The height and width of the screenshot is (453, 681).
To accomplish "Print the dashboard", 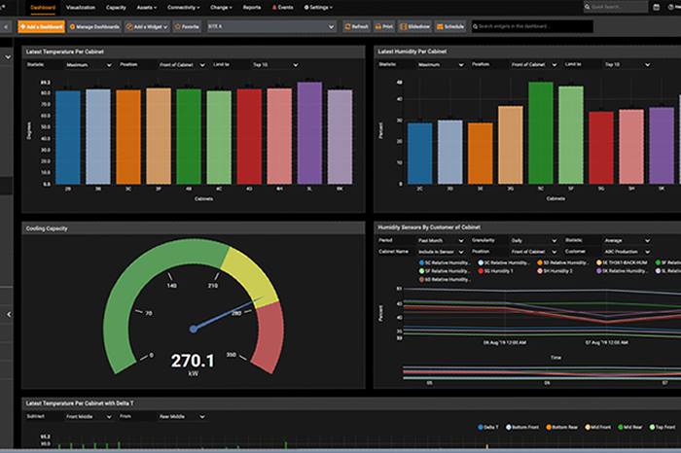I will [384, 27].
